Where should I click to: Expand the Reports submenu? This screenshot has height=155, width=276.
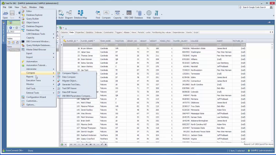point(38,77)
